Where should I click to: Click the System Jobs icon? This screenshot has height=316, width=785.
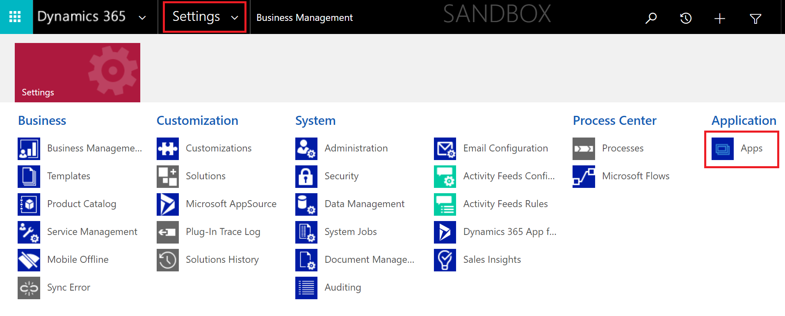pyautogui.click(x=306, y=232)
